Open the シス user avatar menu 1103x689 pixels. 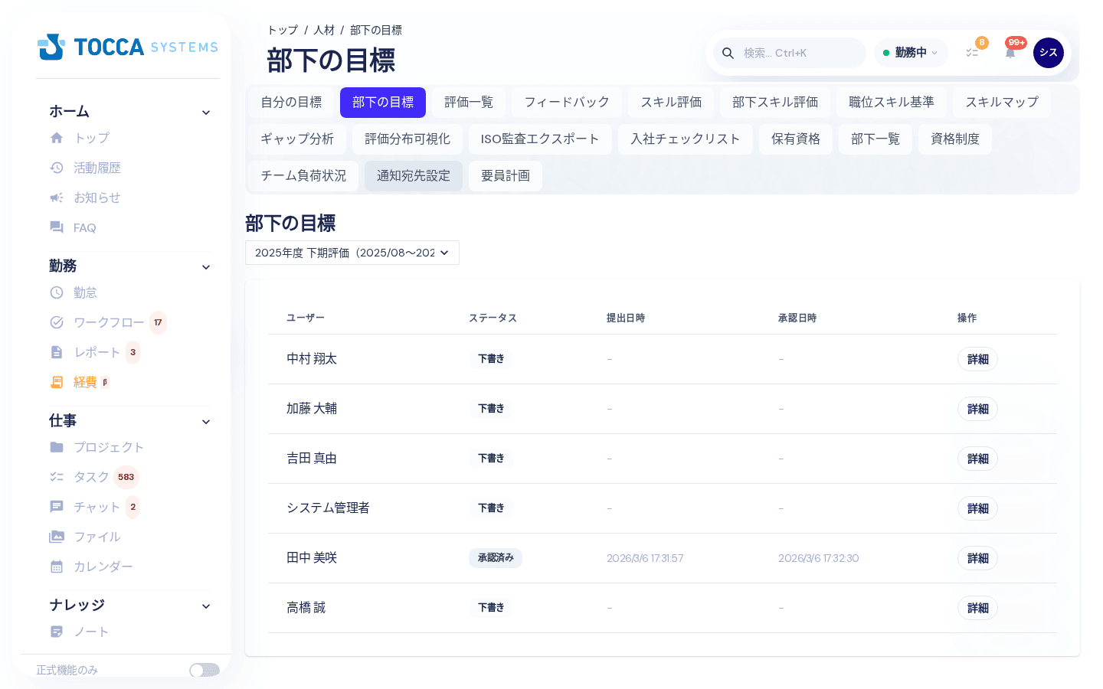pyautogui.click(x=1049, y=53)
